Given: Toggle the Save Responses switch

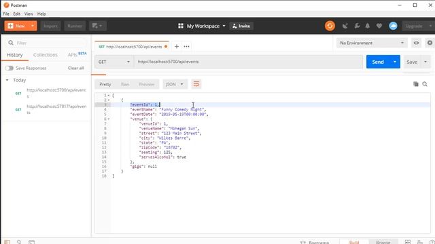Looking at the screenshot, I should pos(9,68).
